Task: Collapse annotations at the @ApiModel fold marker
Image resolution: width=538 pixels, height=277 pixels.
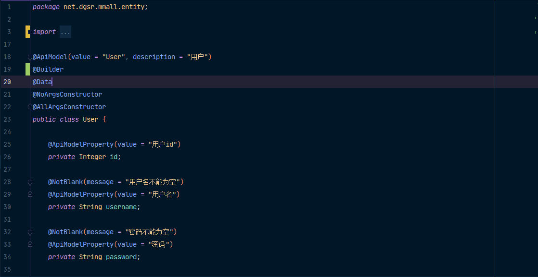Action: (30, 57)
